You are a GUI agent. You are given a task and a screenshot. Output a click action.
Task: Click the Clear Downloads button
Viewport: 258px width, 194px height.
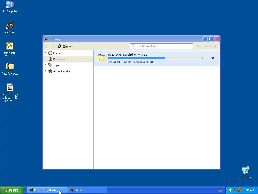click(206, 46)
